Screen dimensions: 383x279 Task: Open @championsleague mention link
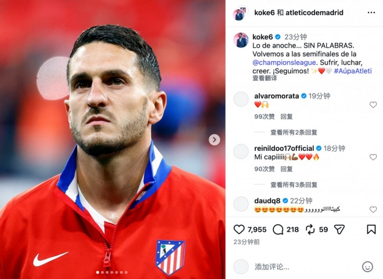pyautogui.click(x=284, y=63)
